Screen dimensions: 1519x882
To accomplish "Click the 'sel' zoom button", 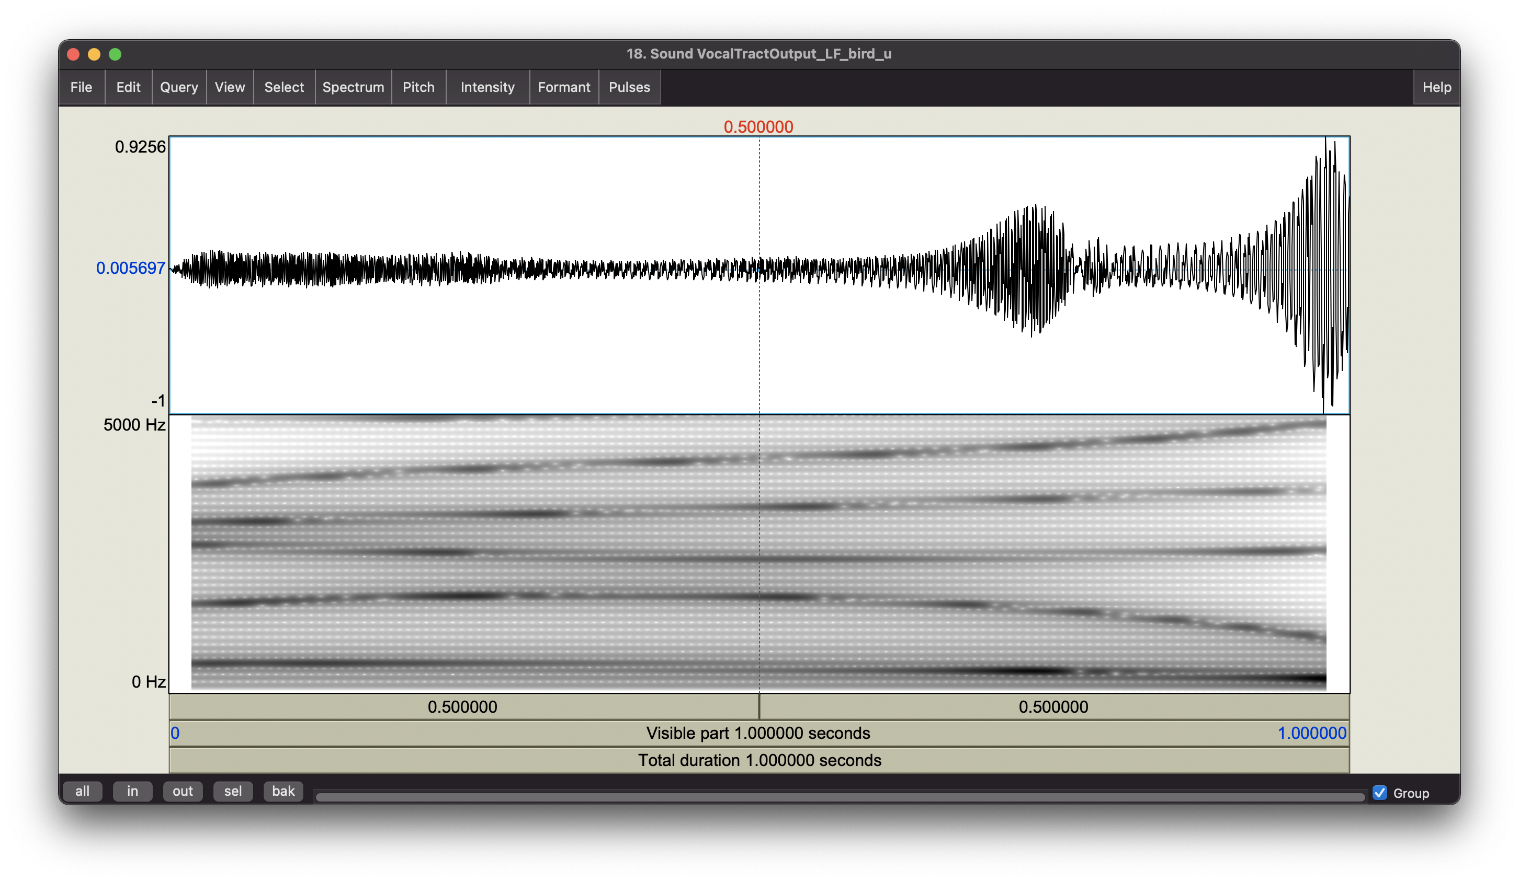I will click(x=233, y=791).
